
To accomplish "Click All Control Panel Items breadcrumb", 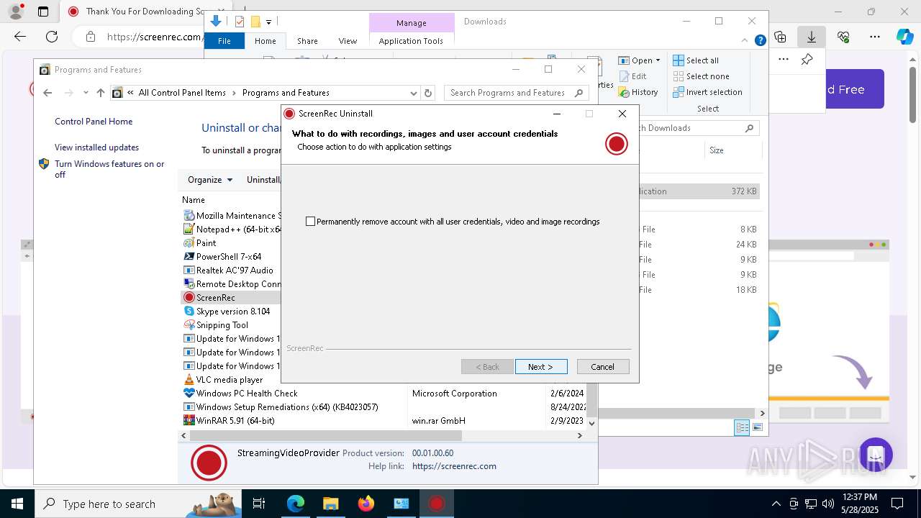I will click(x=182, y=93).
